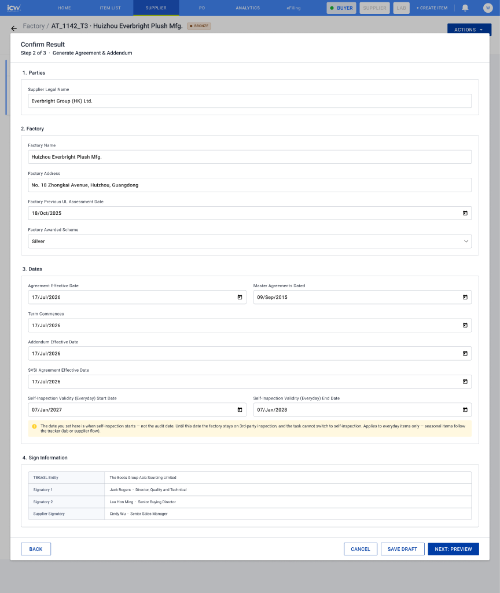Click SVSI Agreement Effective Date field

(x=250, y=382)
